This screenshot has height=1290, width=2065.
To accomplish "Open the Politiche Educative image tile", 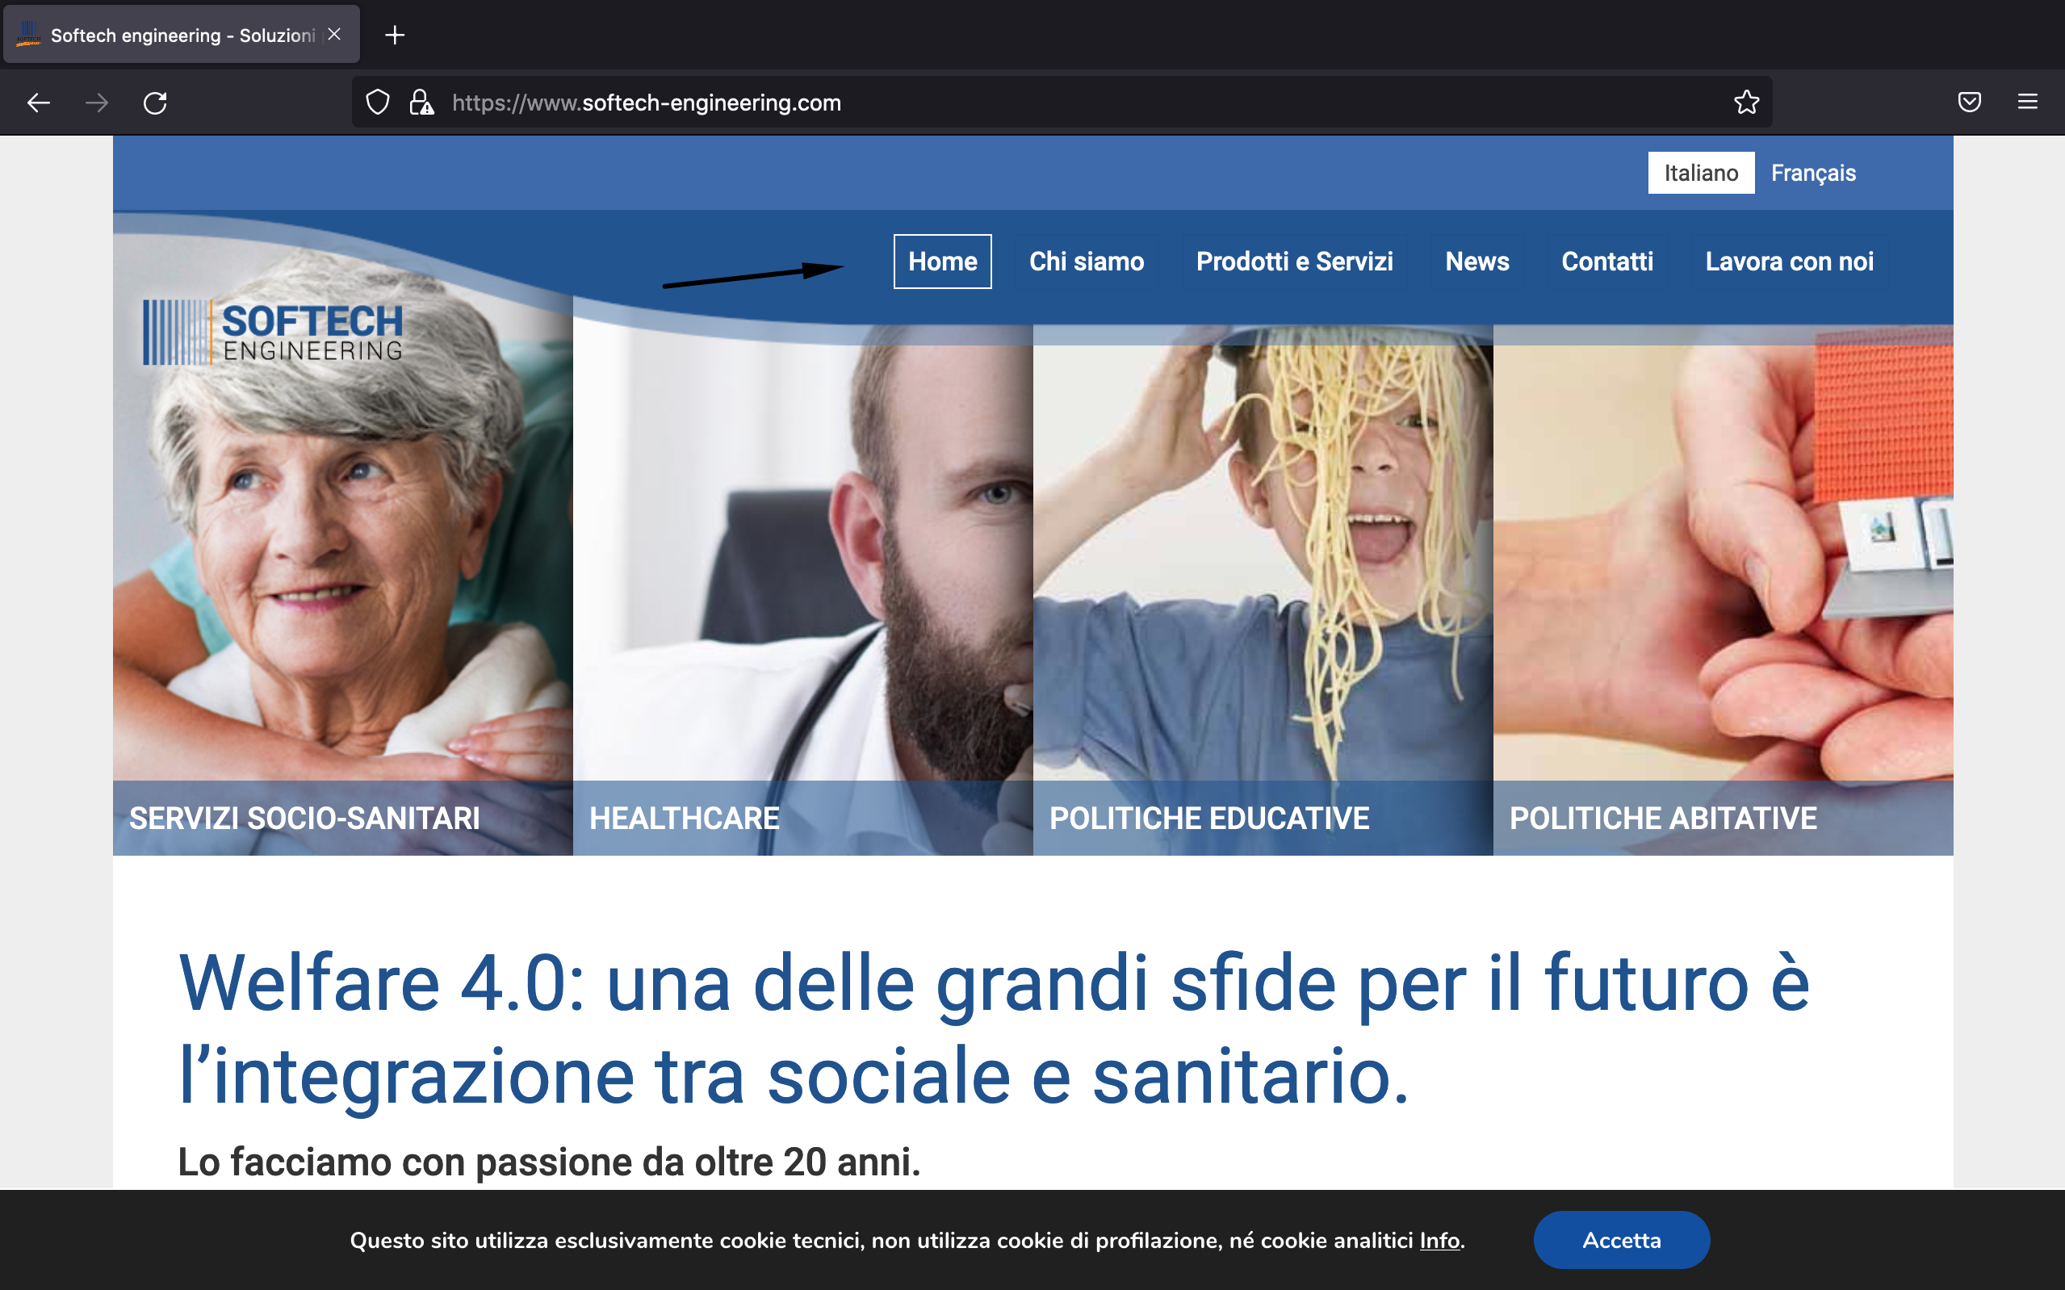I will click(1263, 588).
